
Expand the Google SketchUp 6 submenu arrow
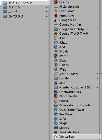tap(97, 29)
